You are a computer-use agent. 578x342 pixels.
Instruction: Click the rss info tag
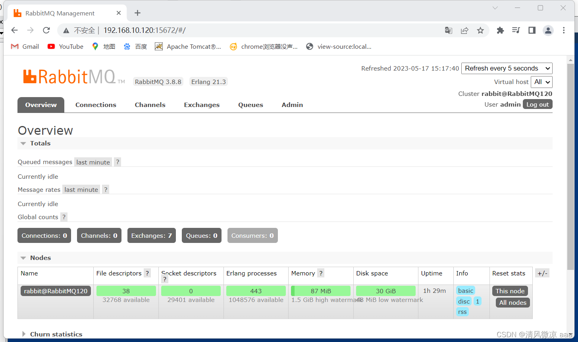462,312
